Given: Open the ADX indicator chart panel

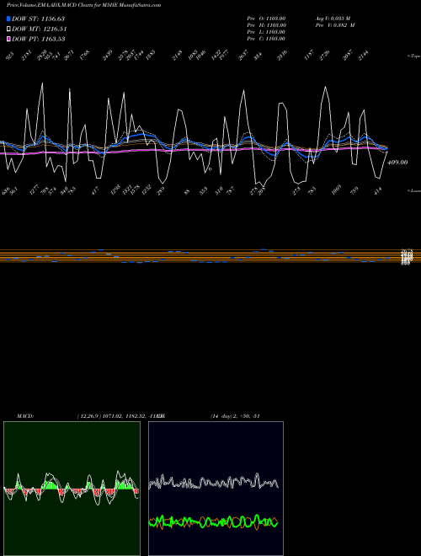Looking at the screenshot, I should pos(216,489).
